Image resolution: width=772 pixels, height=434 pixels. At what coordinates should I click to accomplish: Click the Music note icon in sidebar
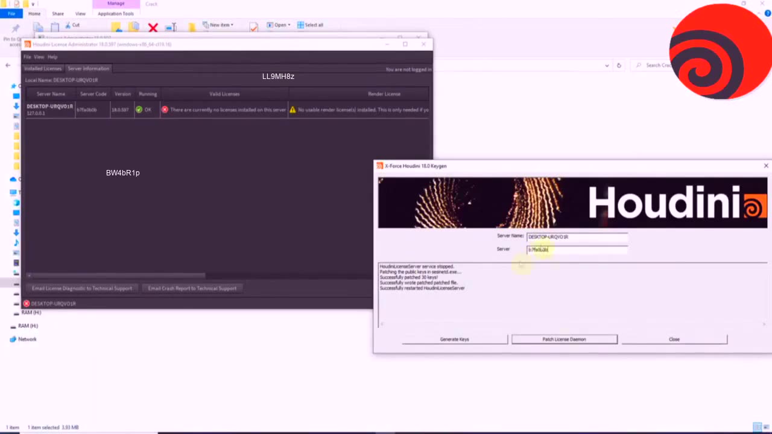click(x=16, y=242)
